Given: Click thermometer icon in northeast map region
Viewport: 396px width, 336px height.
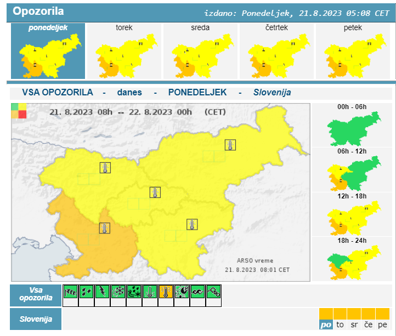Looking at the screenshot, I should [230, 145].
